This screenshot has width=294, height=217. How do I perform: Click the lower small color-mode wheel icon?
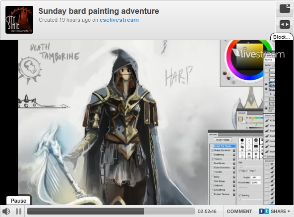point(229,78)
